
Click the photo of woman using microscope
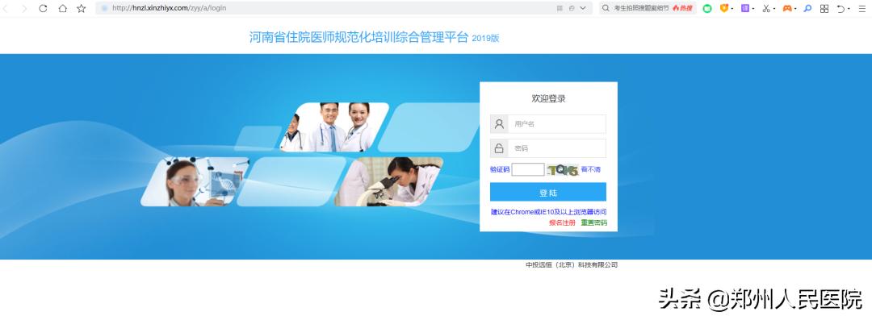388,181
